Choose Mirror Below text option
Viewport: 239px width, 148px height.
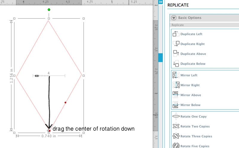[x=190, y=105]
